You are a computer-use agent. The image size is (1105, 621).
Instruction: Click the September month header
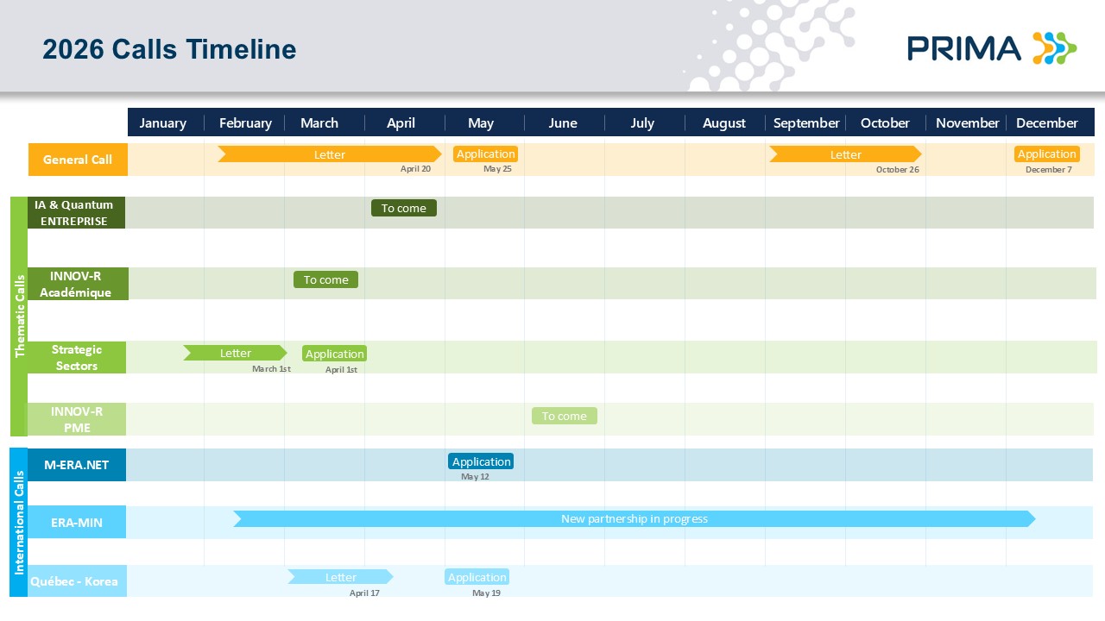(x=805, y=122)
